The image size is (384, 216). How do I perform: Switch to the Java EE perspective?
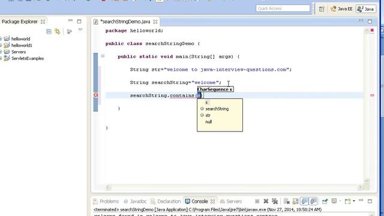click(341, 9)
